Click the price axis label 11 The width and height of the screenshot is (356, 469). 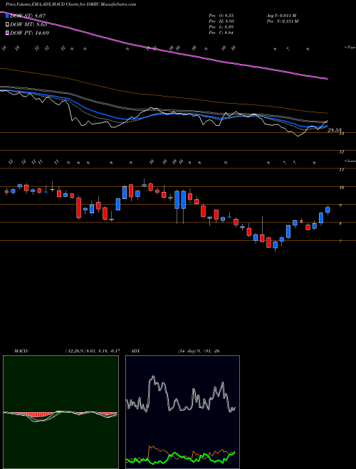(341, 170)
